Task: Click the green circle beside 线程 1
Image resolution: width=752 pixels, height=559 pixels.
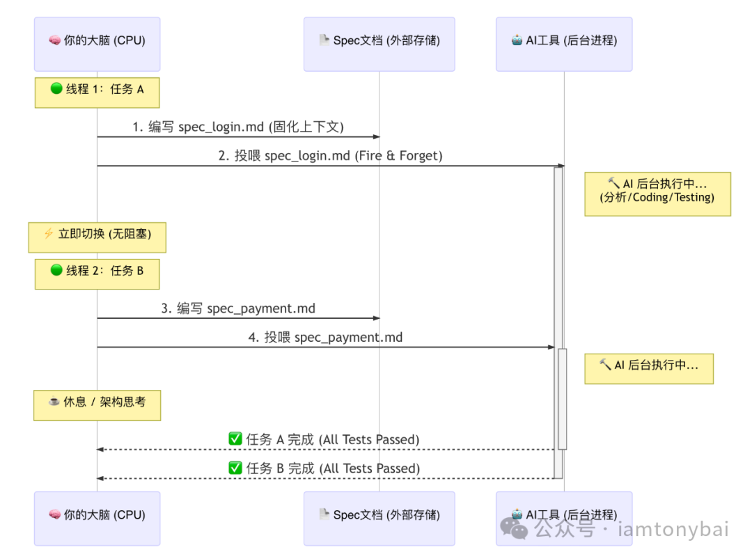Action: [x=56, y=89]
